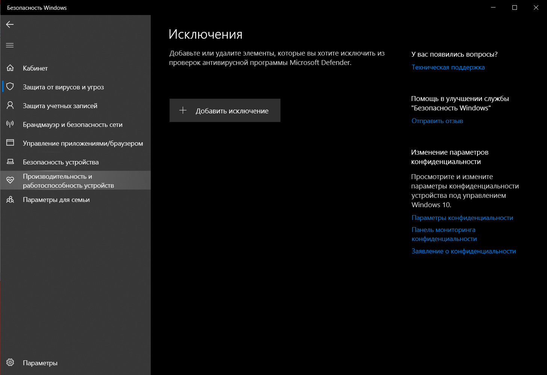Image resolution: width=547 pixels, height=375 pixels.
Task: Click the Исключения page heading
Action: [206, 34]
